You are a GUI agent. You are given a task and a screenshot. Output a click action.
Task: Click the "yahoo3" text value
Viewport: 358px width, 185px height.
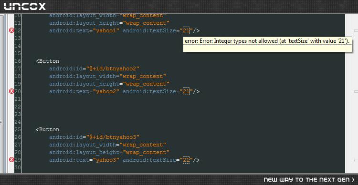point(106,160)
